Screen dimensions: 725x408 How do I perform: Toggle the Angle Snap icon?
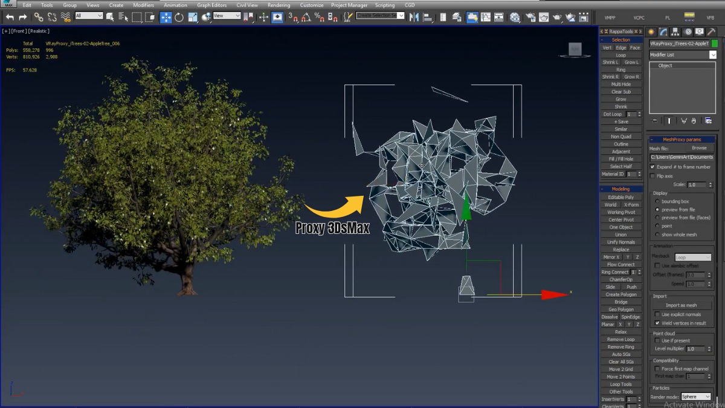click(306, 17)
